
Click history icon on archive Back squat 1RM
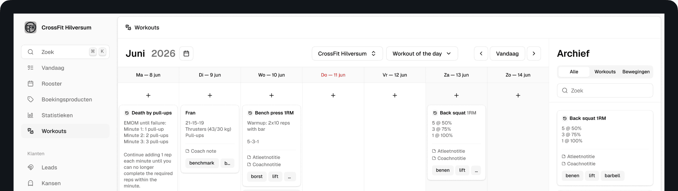pyautogui.click(x=565, y=118)
